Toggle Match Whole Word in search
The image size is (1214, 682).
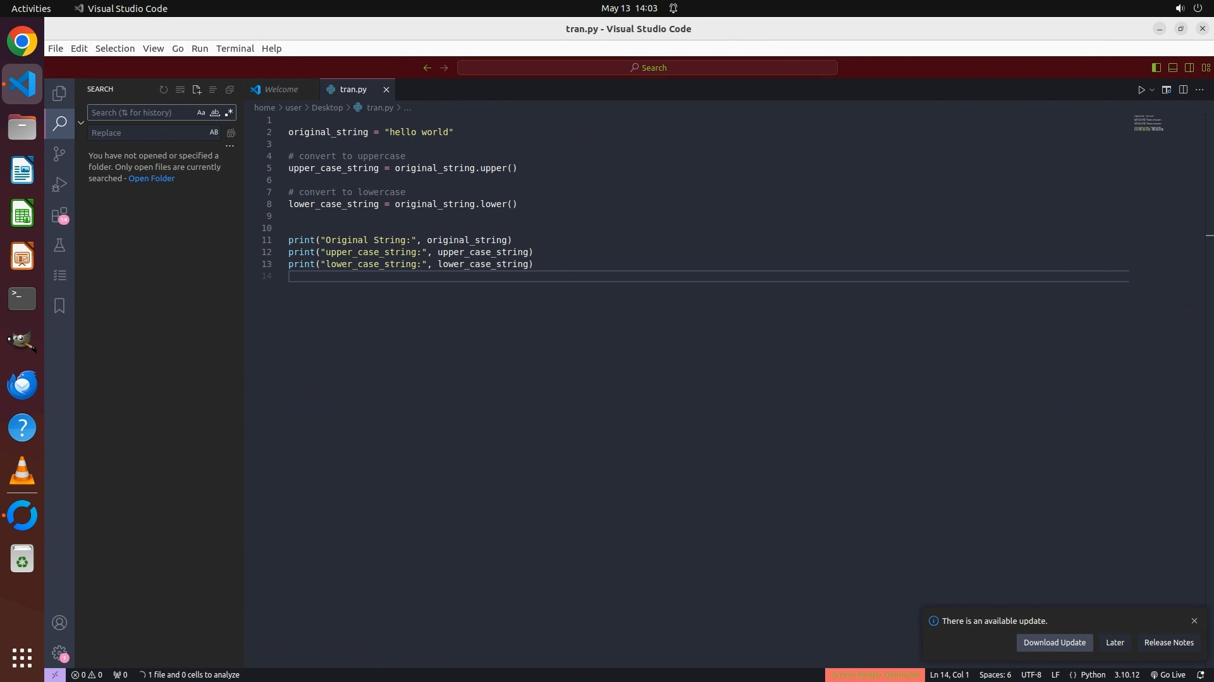215,112
